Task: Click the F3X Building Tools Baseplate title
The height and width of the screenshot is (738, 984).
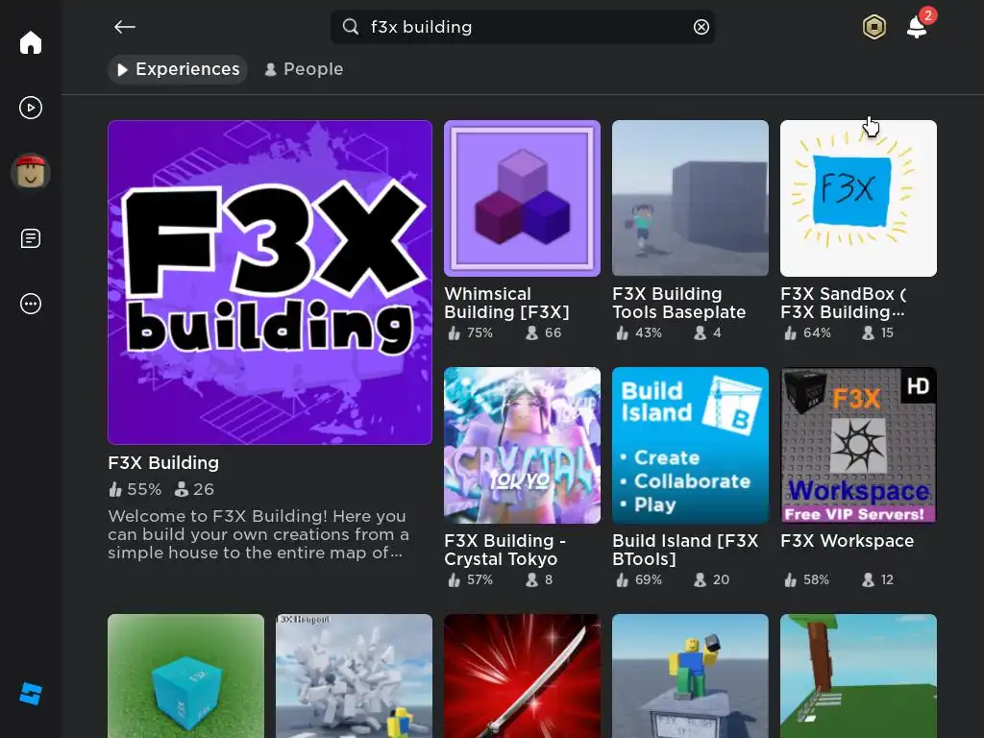Action: pyautogui.click(x=679, y=303)
